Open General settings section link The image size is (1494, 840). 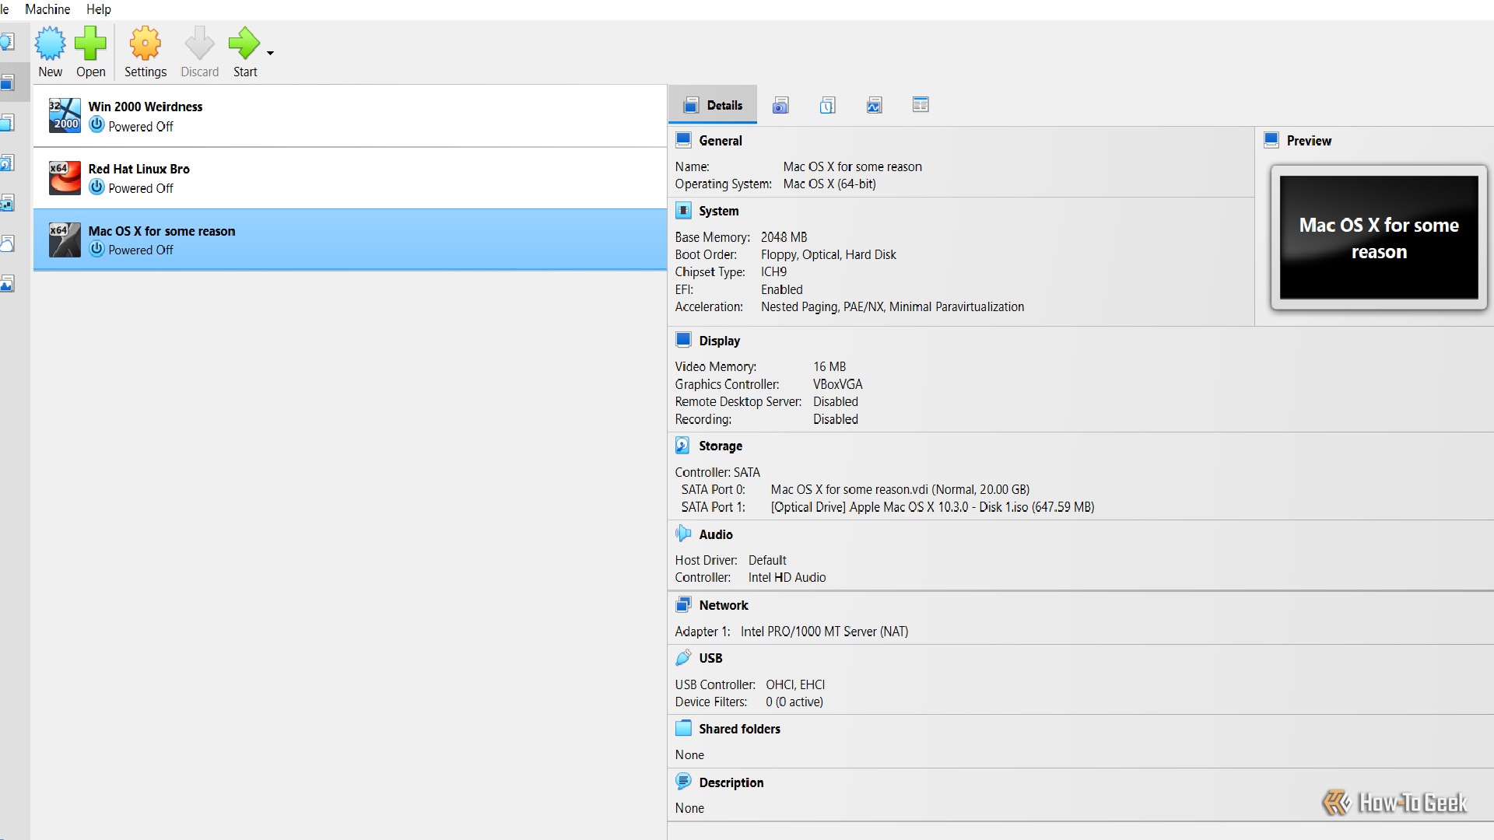click(721, 141)
